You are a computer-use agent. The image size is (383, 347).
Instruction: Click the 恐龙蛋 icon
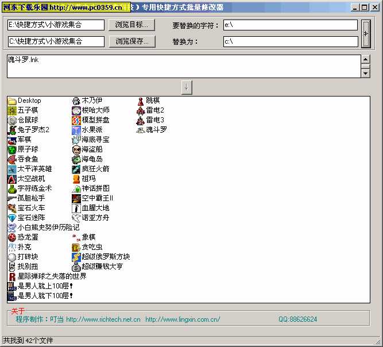click(x=12, y=237)
